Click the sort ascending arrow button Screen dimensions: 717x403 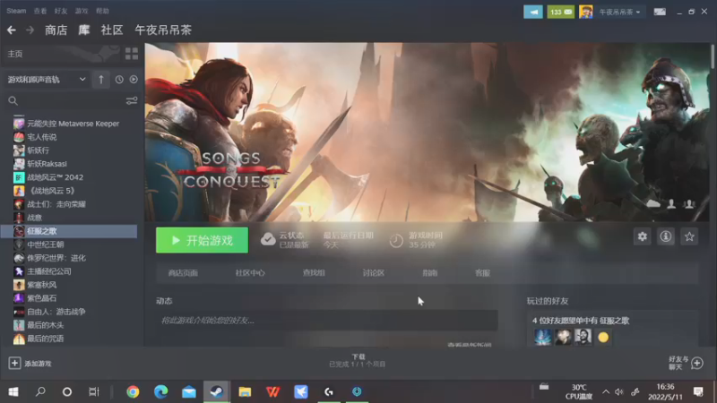(x=101, y=80)
